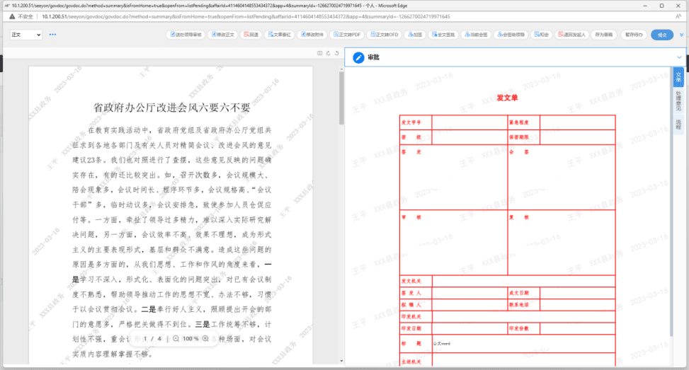
Task: Click the read-aloud icon in address bar
Action: [x=678, y=17]
